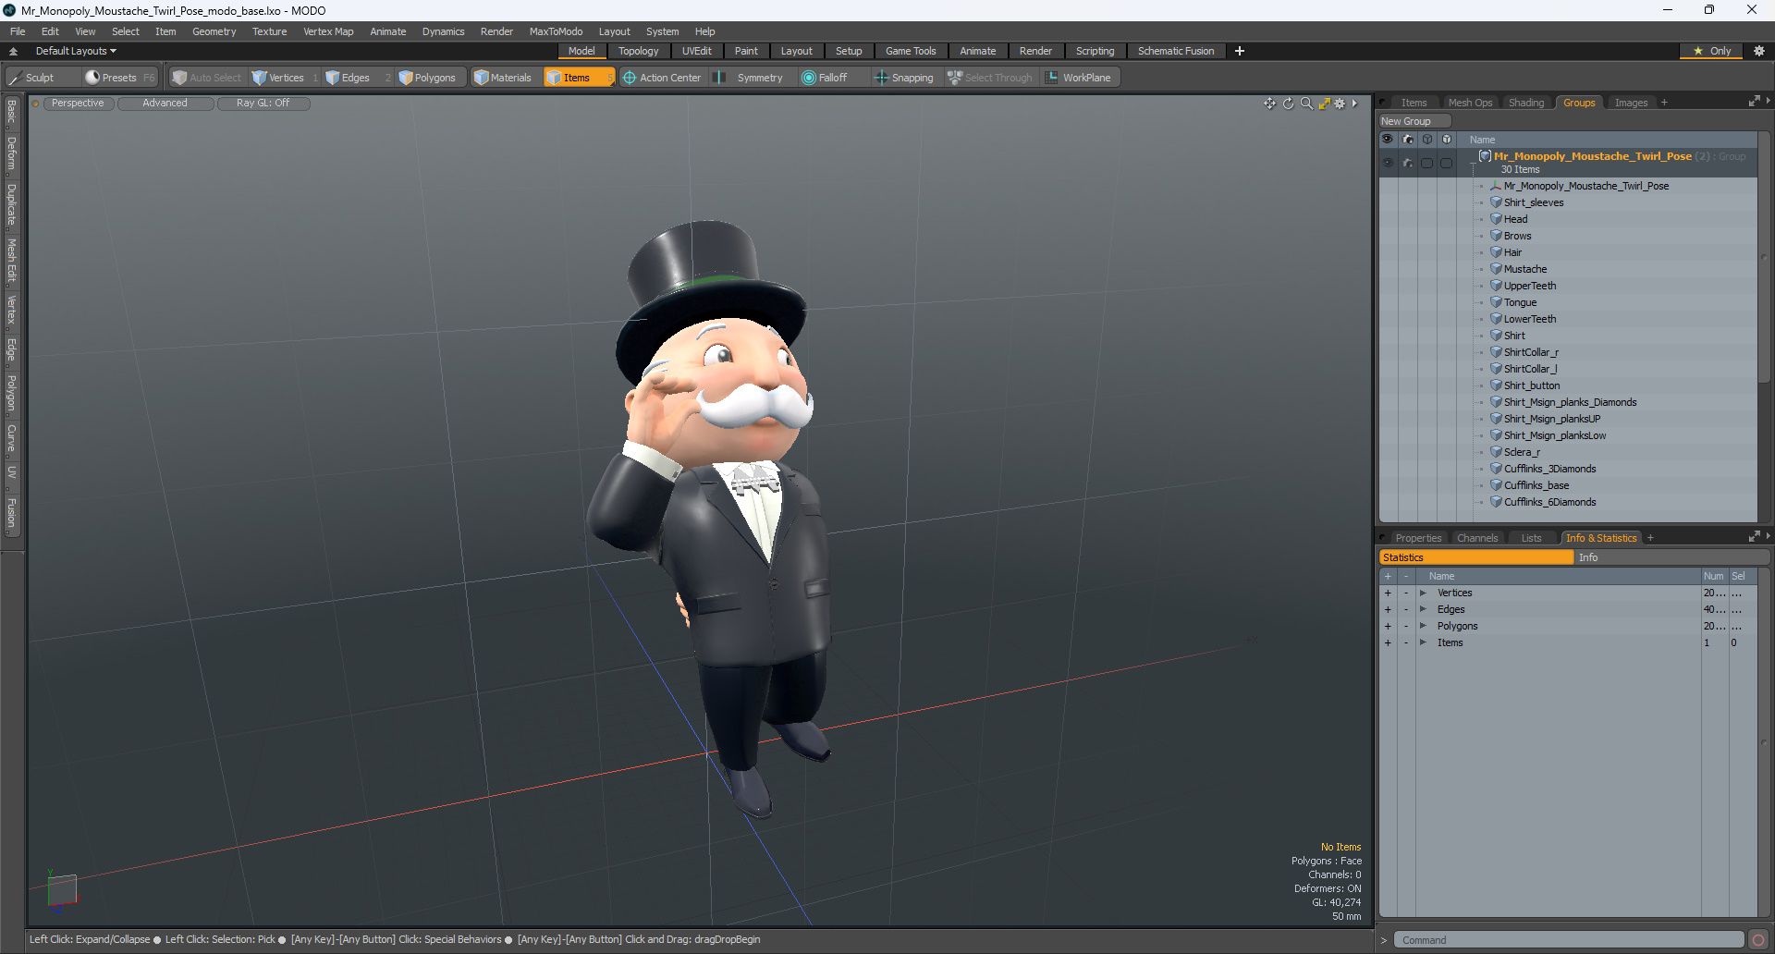Expand the Edges statistics row
Image resolution: width=1775 pixels, height=954 pixels.
click(1423, 610)
